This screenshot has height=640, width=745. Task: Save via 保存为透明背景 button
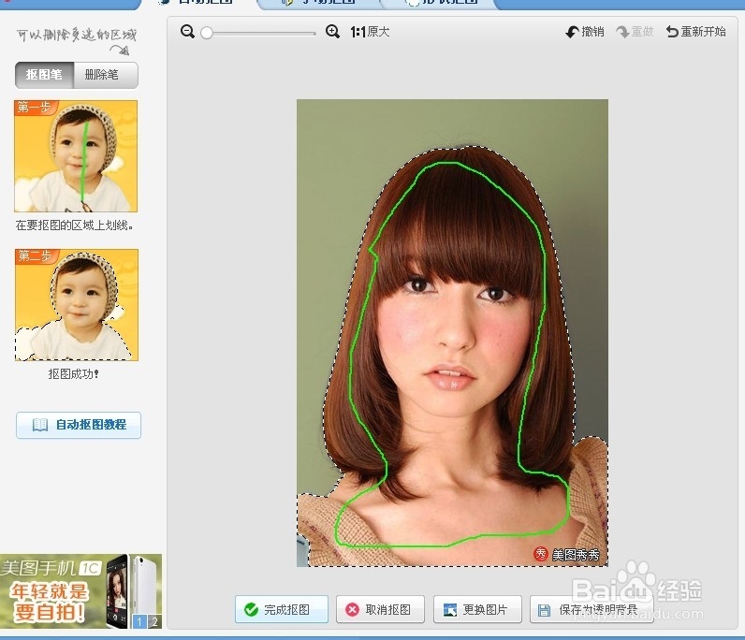click(592, 609)
